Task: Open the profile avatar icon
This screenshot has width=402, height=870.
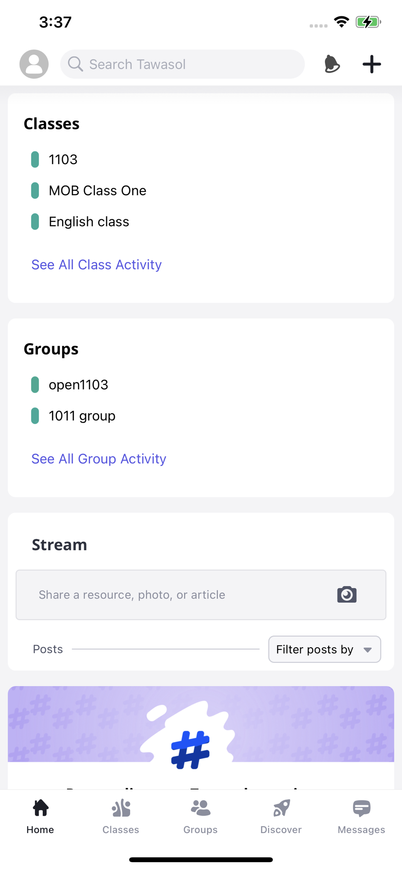Action: (x=34, y=64)
